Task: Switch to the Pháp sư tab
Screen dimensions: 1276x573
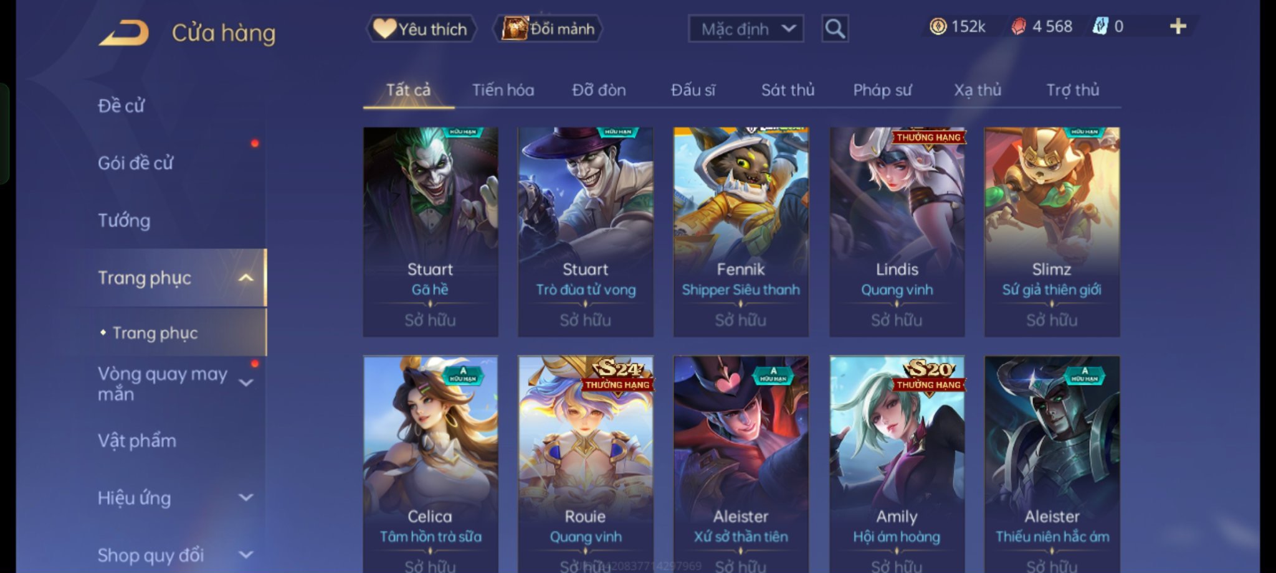Action: tap(882, 90)
